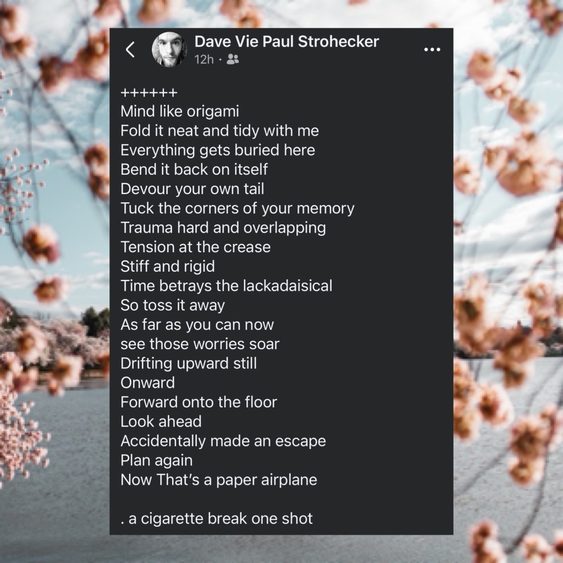Go back using the left chevron arrow
This screenshot has width=563, height=563.
click(130, 49)
